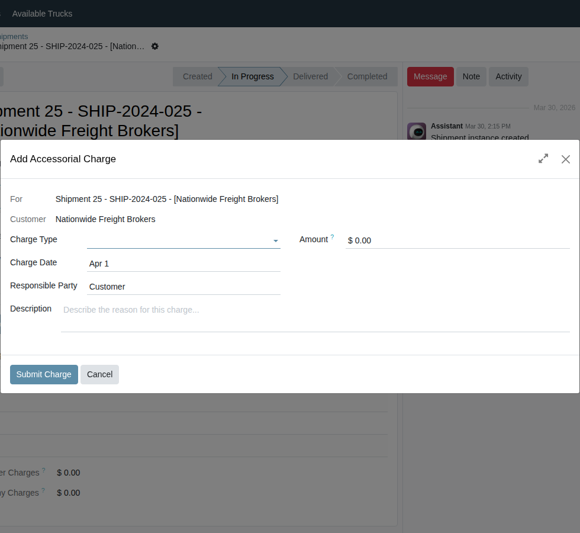Select the In Progress stage
580x533 pixels.
[253, 76]
